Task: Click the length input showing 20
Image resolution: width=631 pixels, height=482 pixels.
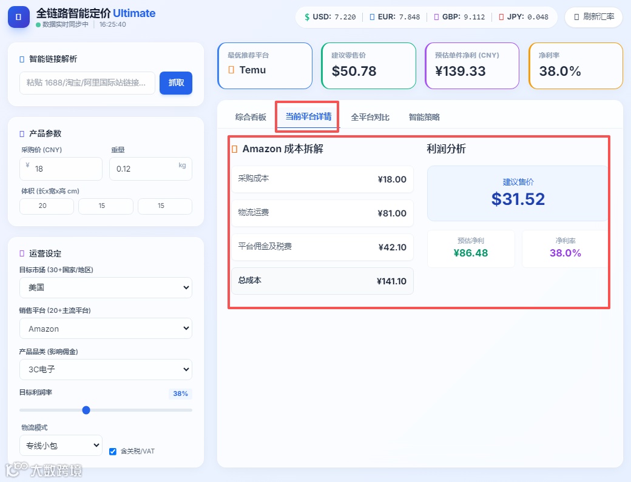Action: (x=47, y=206)
